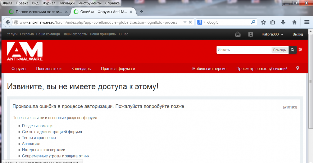Open the location pin icon in navigation bar
The height and width of the screenshot is (163, 313).
click(298, 68)
